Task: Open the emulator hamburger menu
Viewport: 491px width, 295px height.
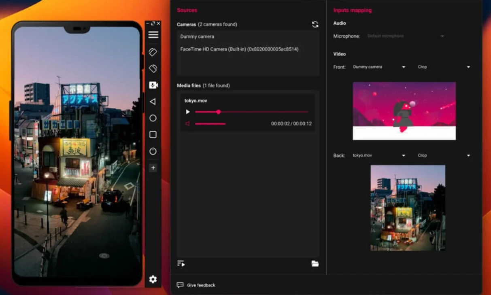Action: (153, 35)
